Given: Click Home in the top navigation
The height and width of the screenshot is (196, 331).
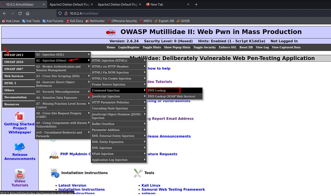Looking at the screenshot, I should click(x=111, y=47).
